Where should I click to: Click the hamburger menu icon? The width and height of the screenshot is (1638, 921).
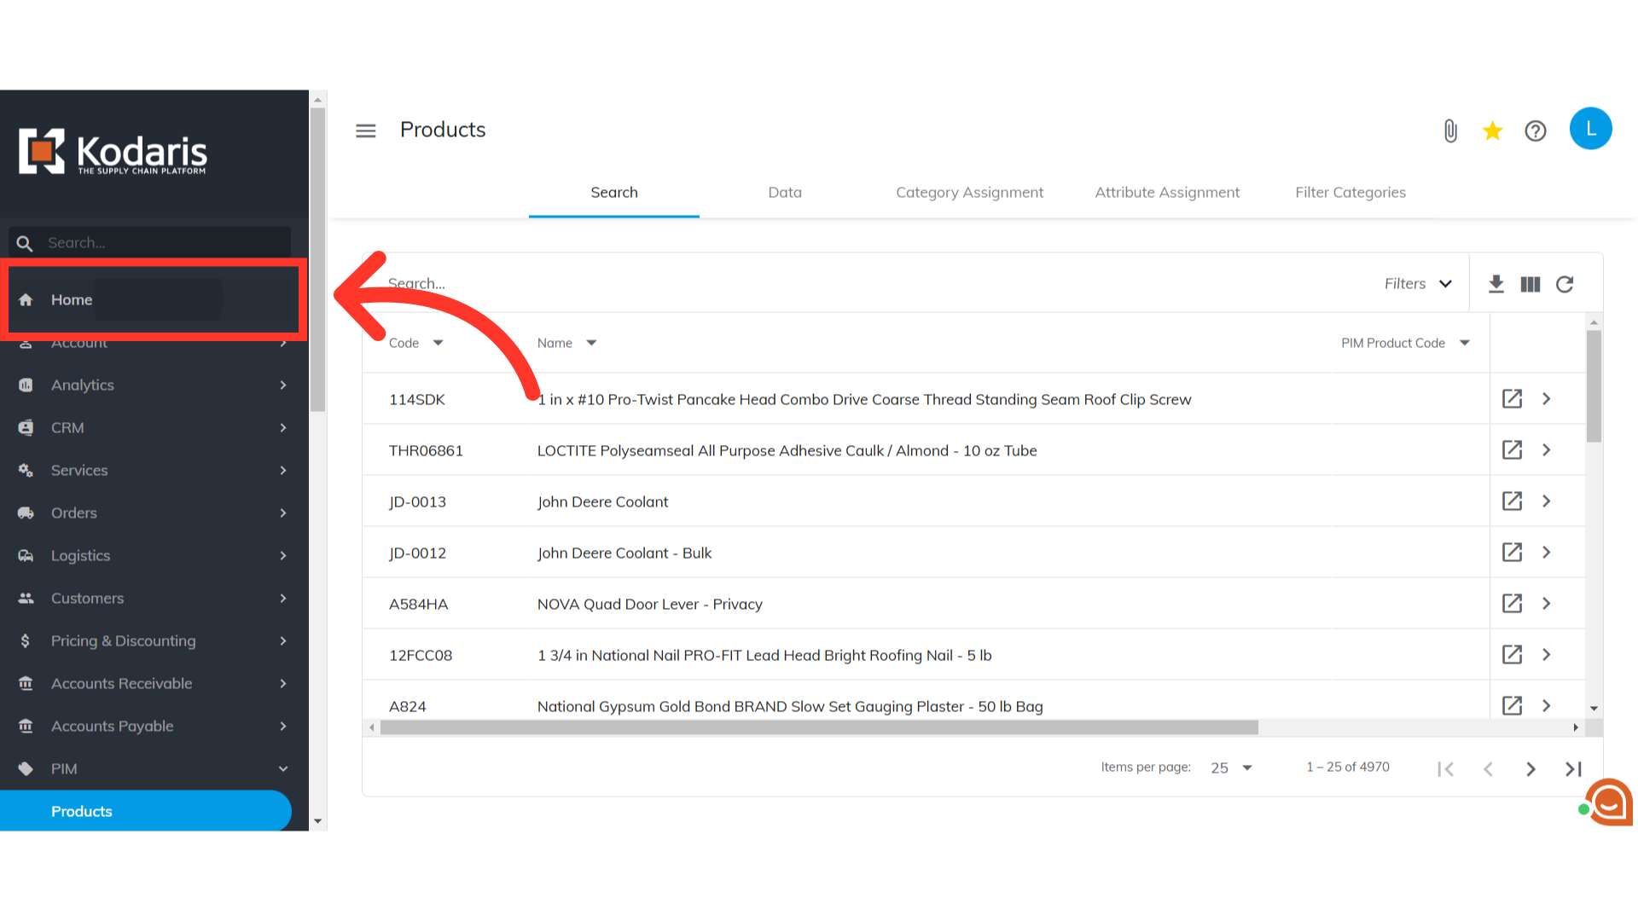[366, 130]
